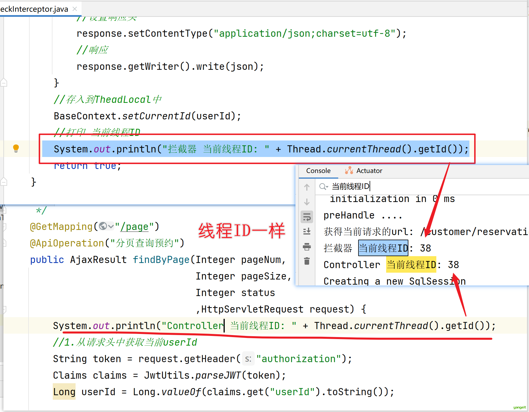529x412 pixels.
Task: Close the eckInterceptor.java editor tab
Action: [75, 9]
